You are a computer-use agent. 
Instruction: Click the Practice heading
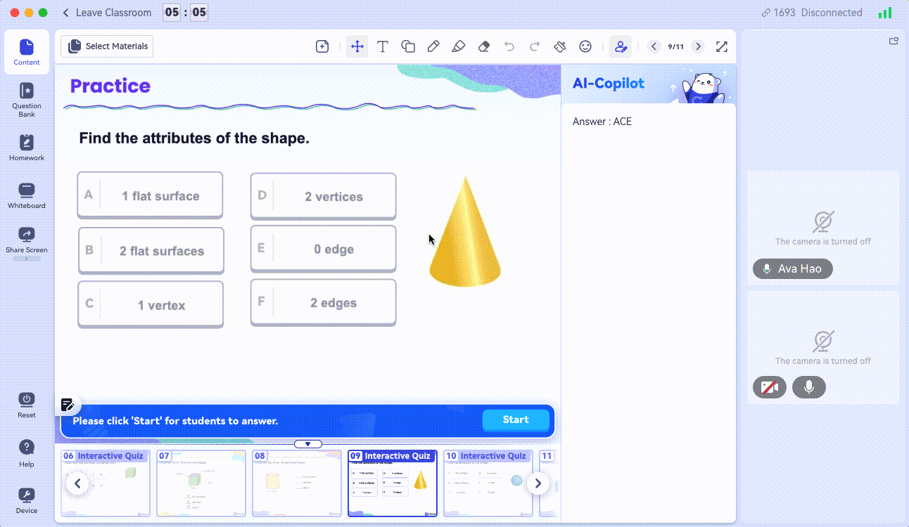pos(110,86)
